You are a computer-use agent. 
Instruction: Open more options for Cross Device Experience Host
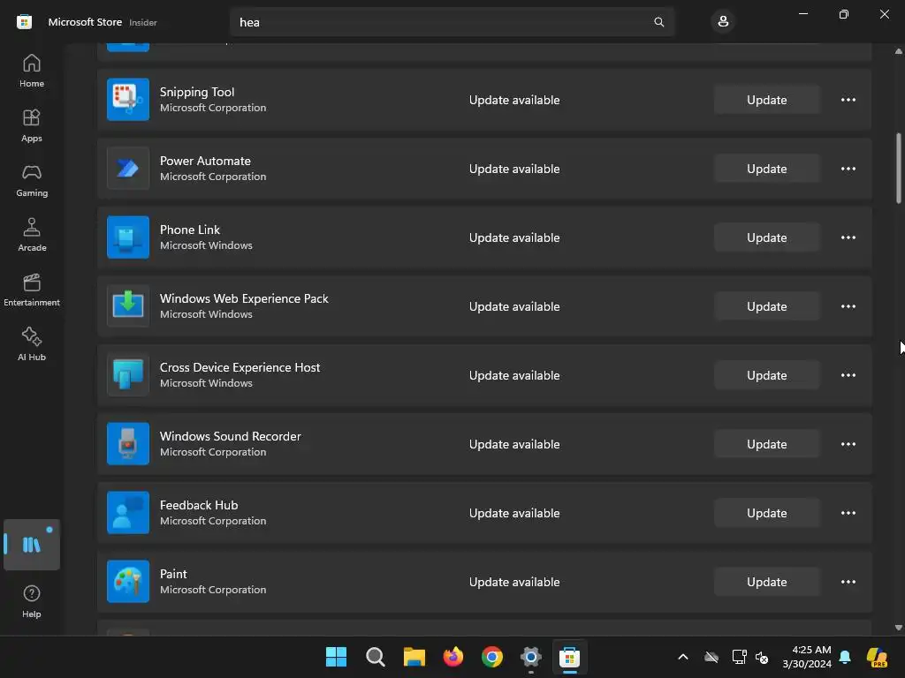848,374
